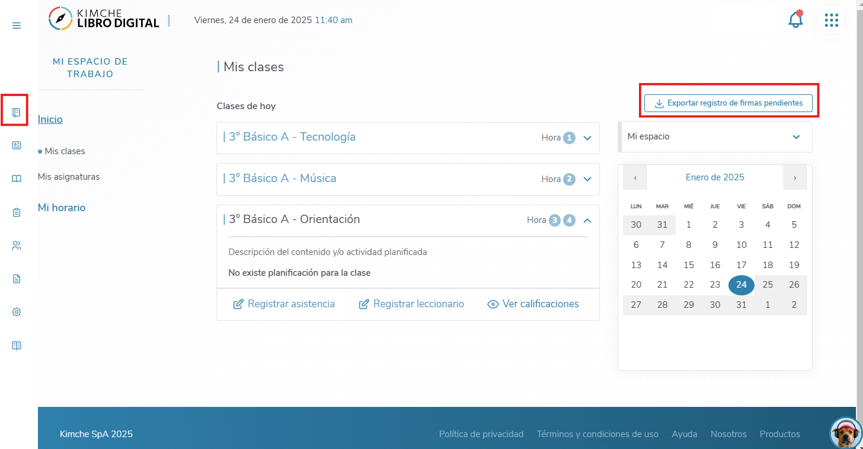This screenshot has width=863, height=449.
Task: Click the download icon in the export button
Action: pos(659,103)
